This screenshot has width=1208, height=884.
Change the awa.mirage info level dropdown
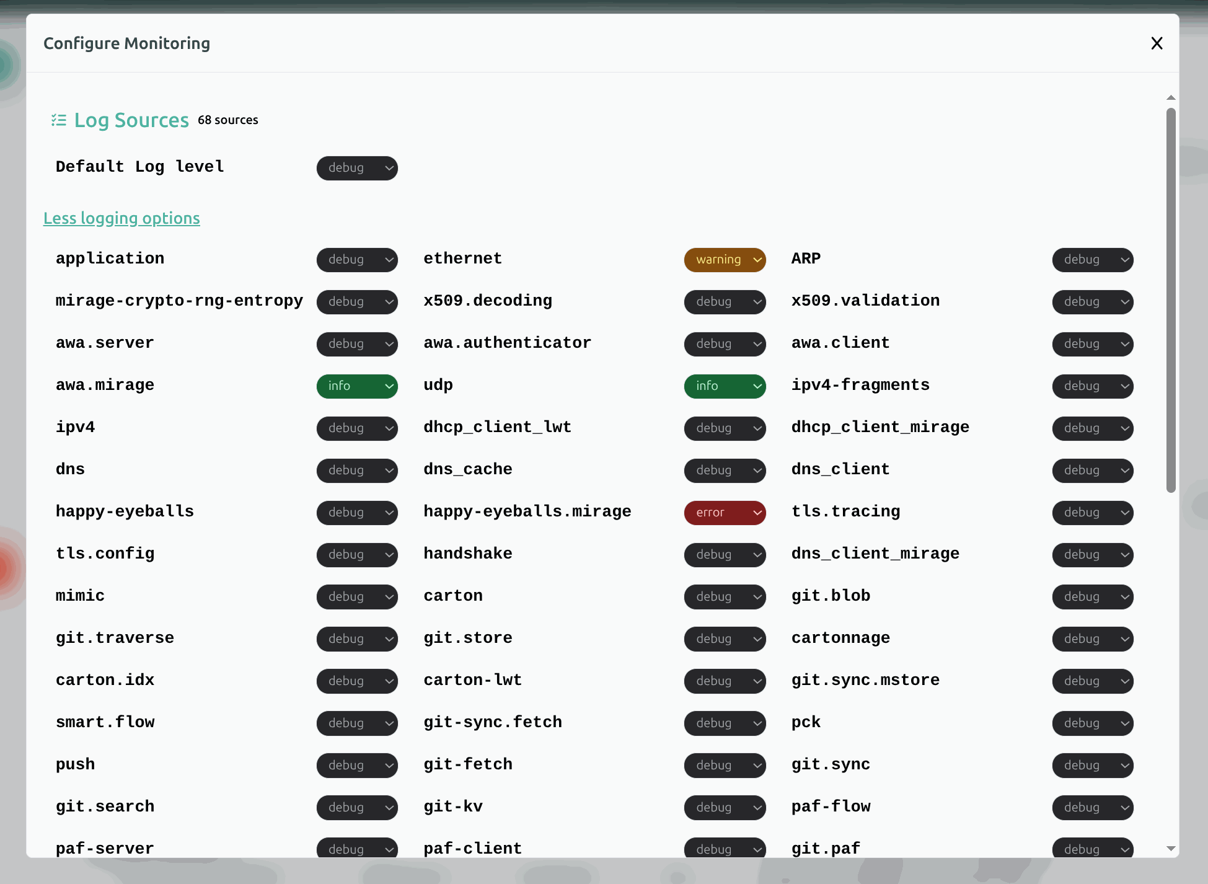357,386
